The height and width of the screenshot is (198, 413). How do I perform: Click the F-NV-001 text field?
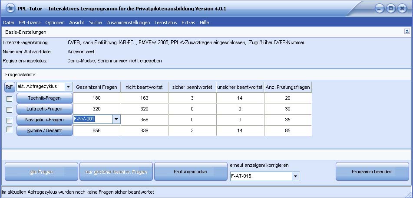pos(93,120)
